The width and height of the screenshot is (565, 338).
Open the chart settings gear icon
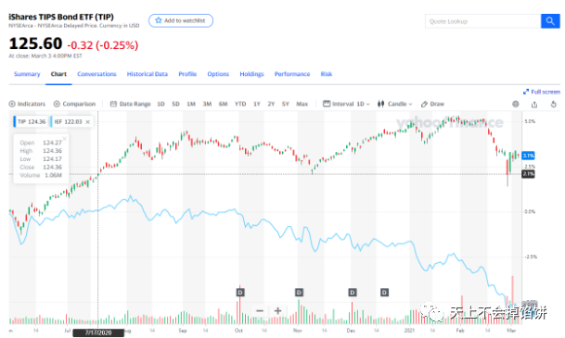point(516,104)
